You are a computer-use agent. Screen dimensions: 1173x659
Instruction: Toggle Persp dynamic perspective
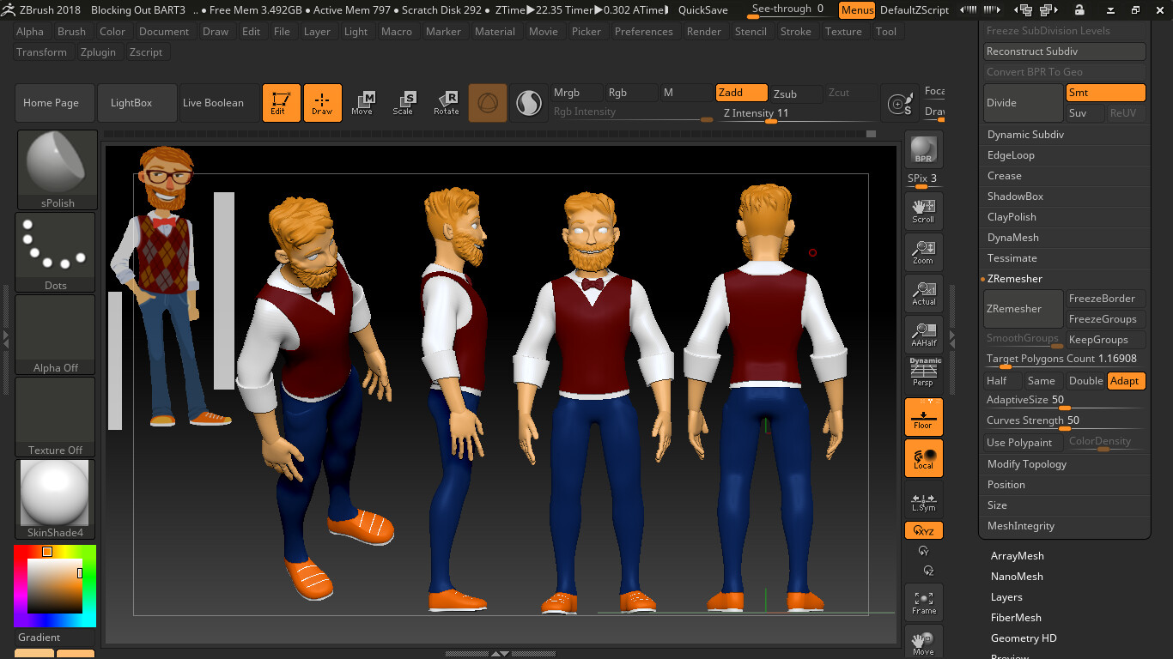924,376
